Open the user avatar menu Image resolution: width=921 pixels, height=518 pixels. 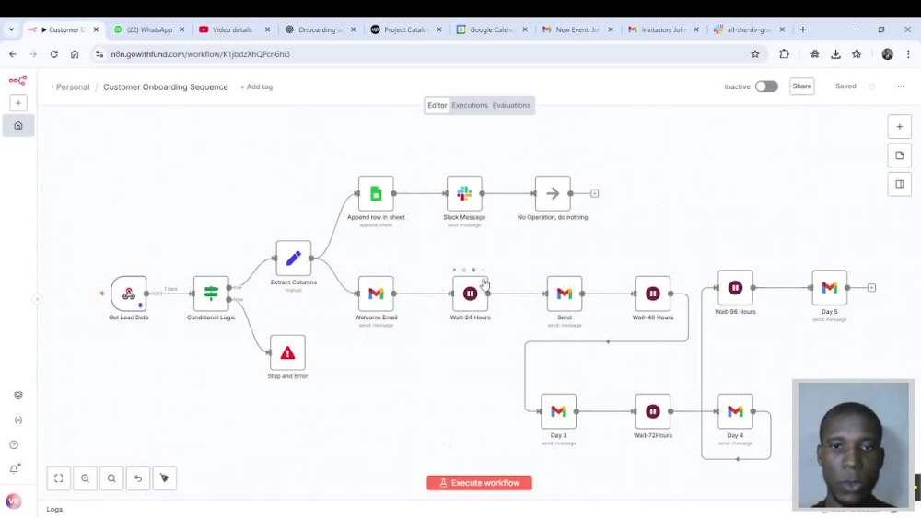point(14,501)
